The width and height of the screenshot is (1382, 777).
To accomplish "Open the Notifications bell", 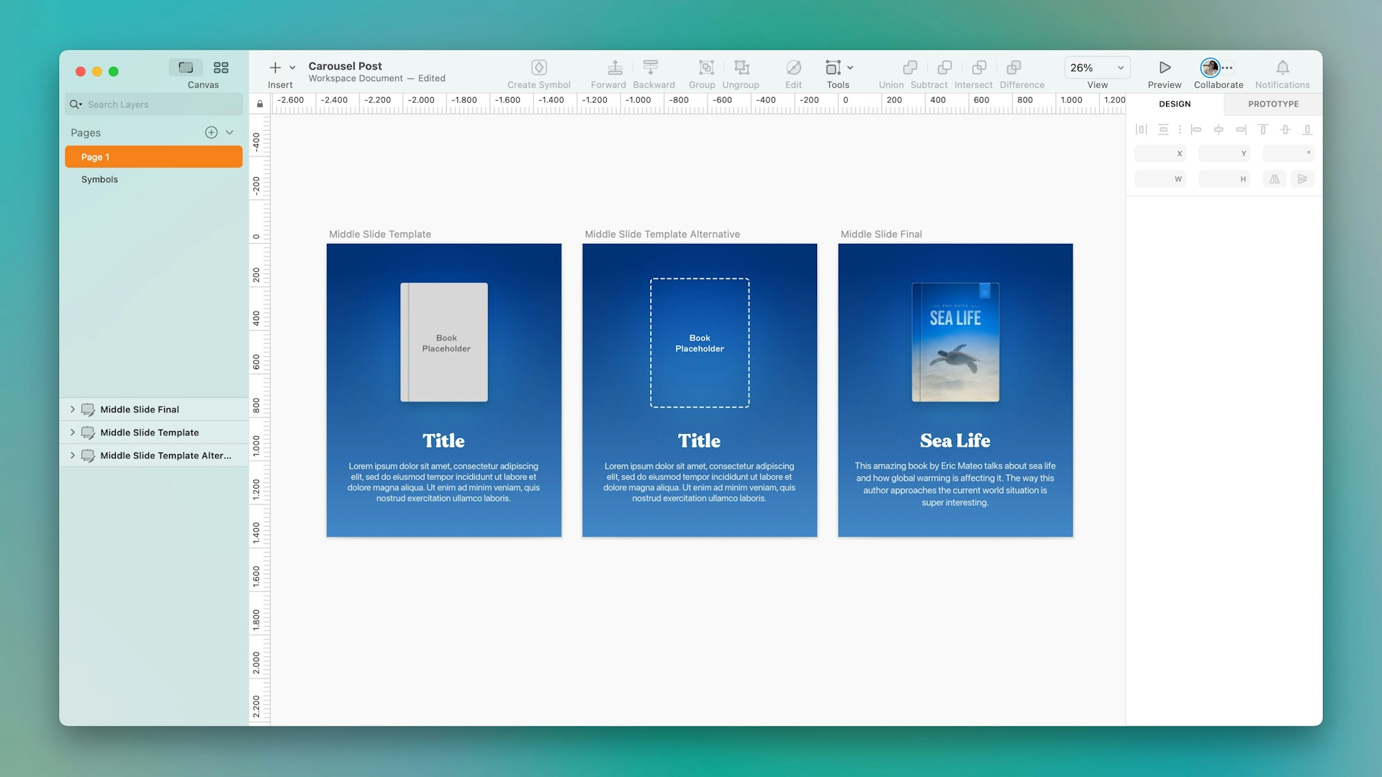I will tap(1283, 67).
